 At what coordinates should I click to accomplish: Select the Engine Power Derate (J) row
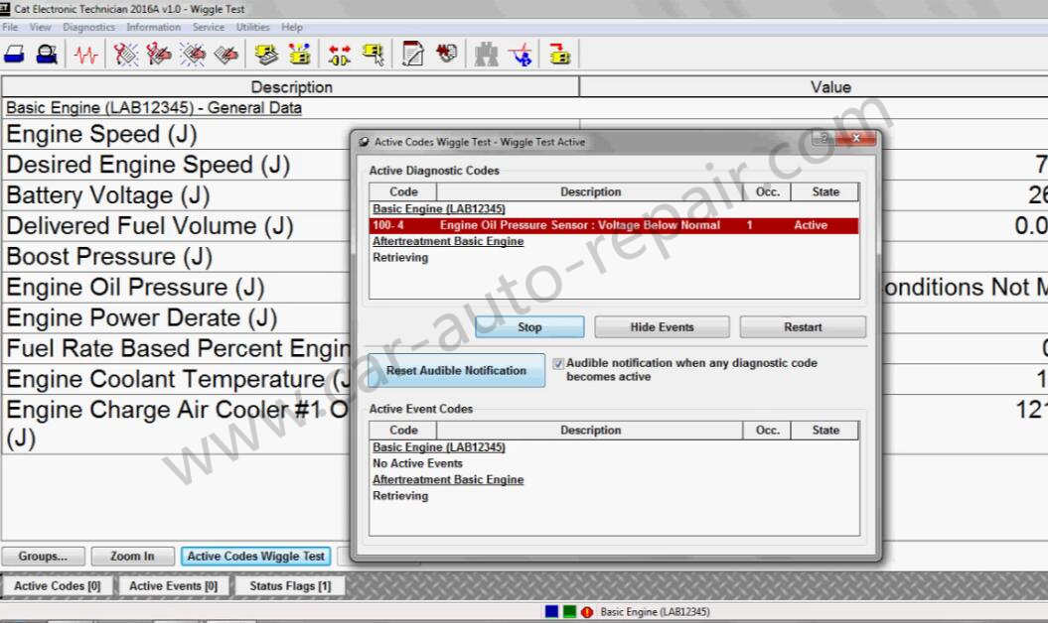[177, 318]
